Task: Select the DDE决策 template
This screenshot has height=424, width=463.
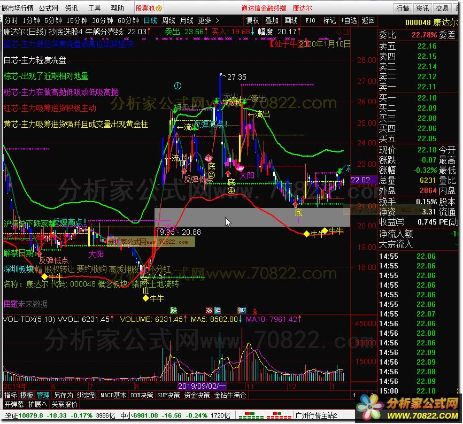Action: (x=142, y=395)
